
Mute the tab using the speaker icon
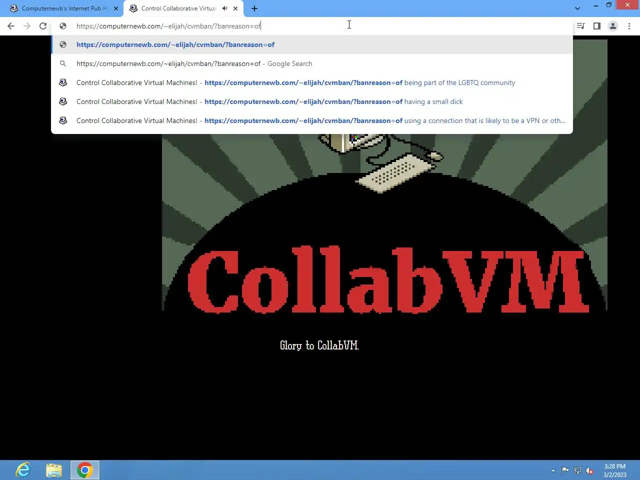pyautogui.click(x=225, y=8)
